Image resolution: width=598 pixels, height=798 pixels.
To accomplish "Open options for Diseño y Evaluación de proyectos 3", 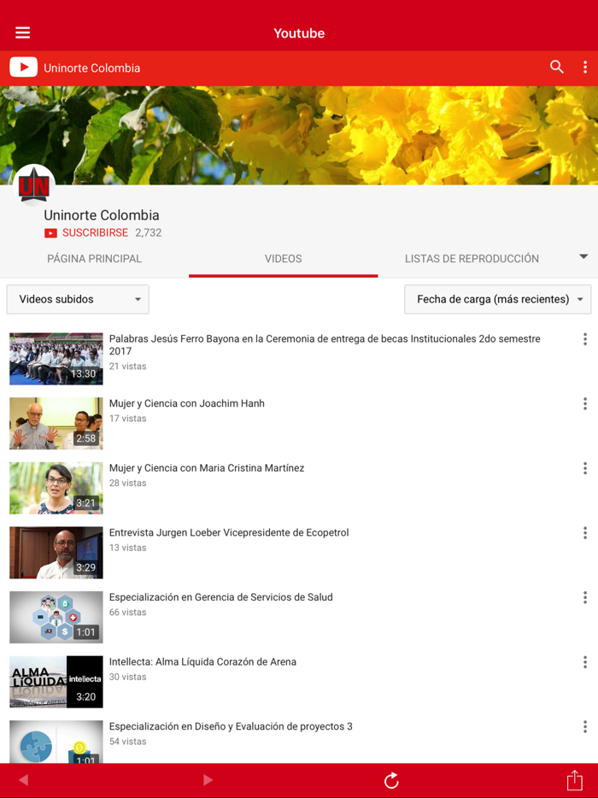I will click(x=585, y=727).
